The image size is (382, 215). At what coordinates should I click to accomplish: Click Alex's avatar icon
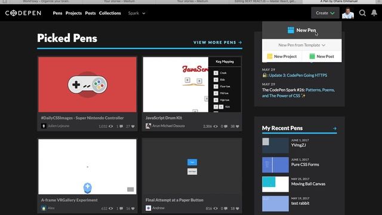click(44, 208)
